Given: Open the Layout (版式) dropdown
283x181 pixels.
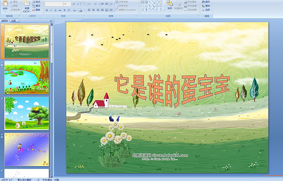Looking at the screenshot, I should pos(37,2).
